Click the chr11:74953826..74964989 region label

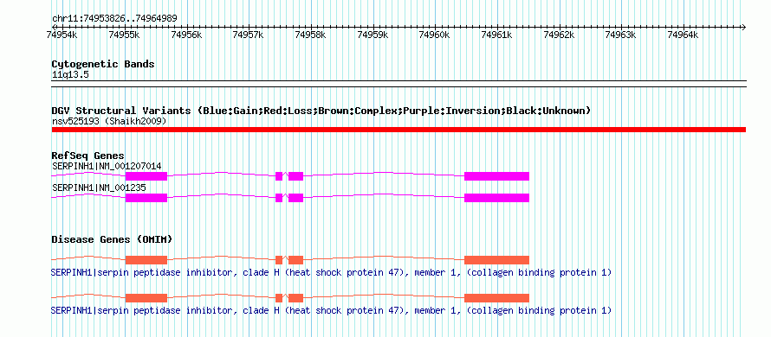(x=114, y=19)
